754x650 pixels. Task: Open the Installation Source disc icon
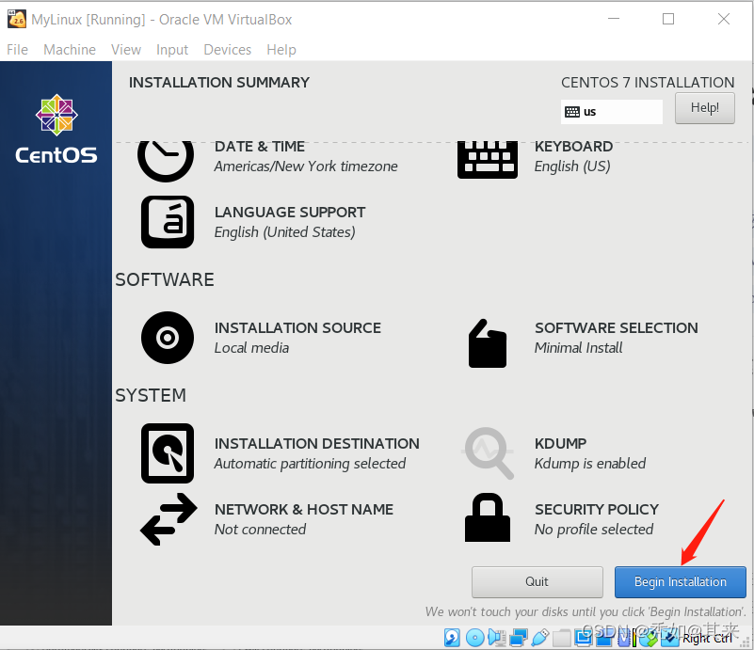tap(168, 338)
